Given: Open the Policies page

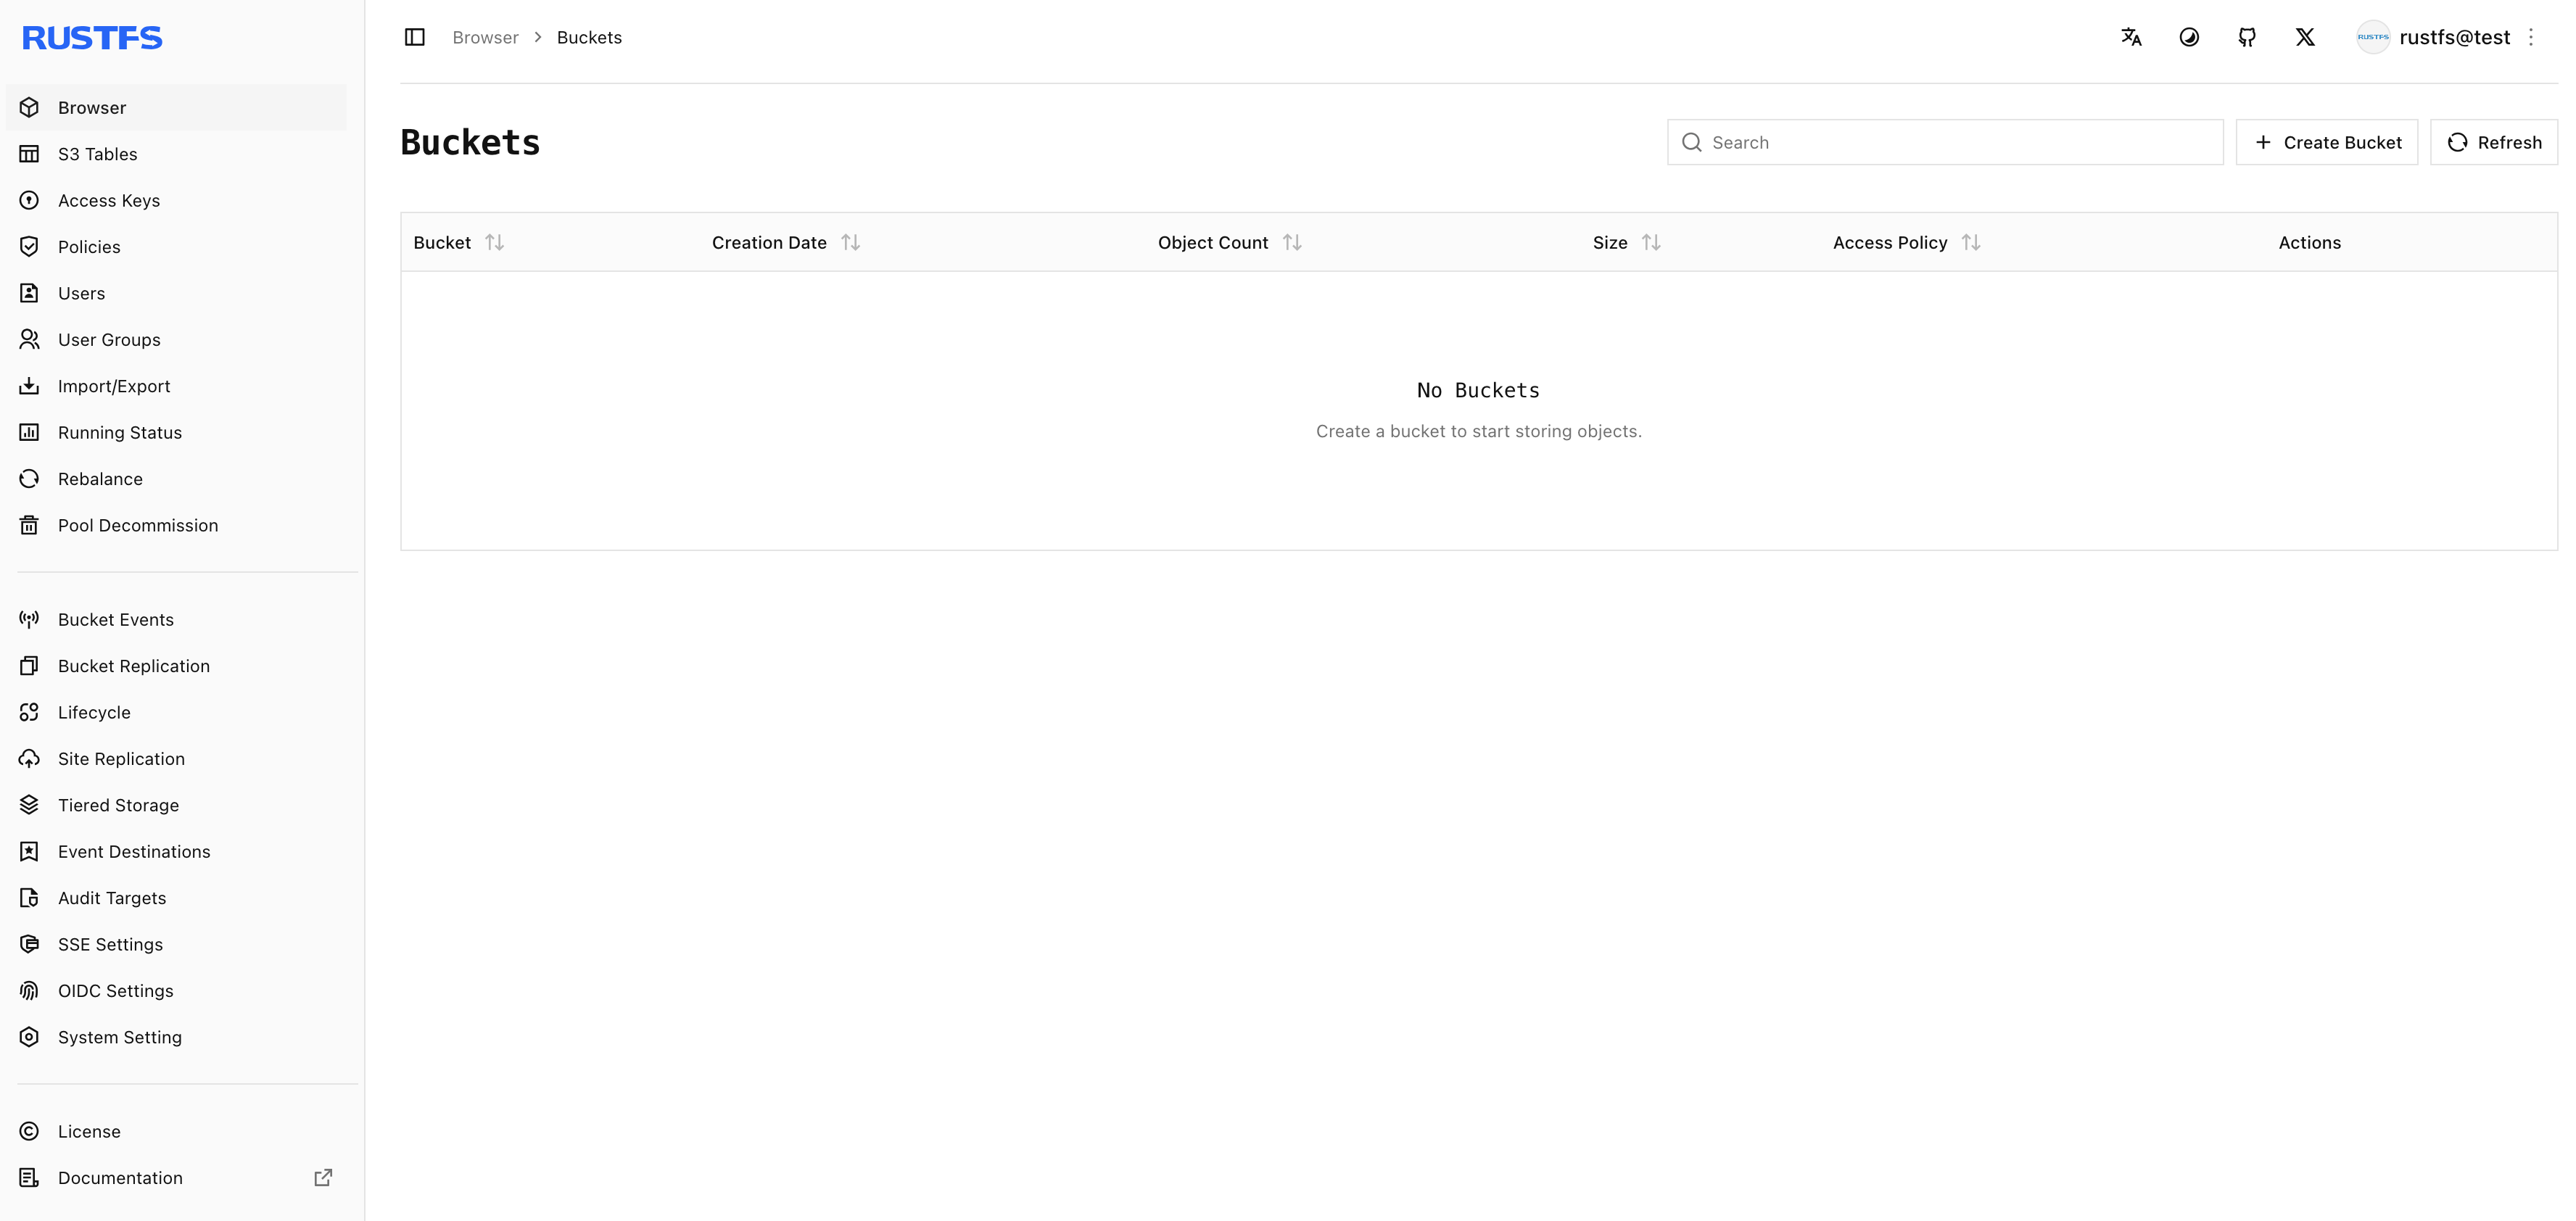Looking at the screenshot, I should [x=176, y=246].
